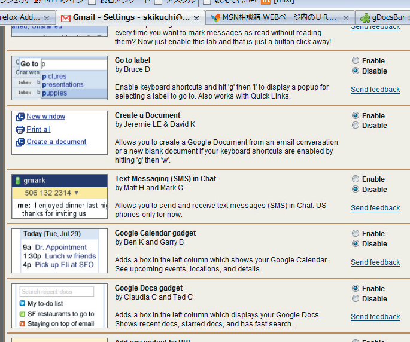
Task: Close the MSN相談箱 tab
Action: tap(346, 18)
